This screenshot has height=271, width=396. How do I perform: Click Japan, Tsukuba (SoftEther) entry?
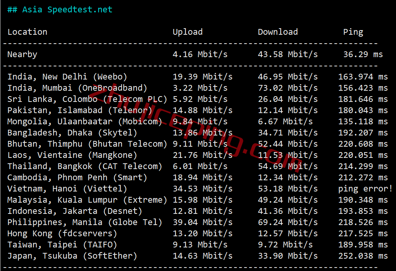[72, 256]
